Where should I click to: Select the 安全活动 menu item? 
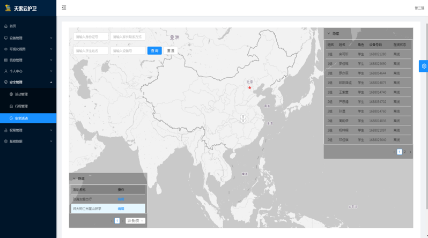click(21, 118)
